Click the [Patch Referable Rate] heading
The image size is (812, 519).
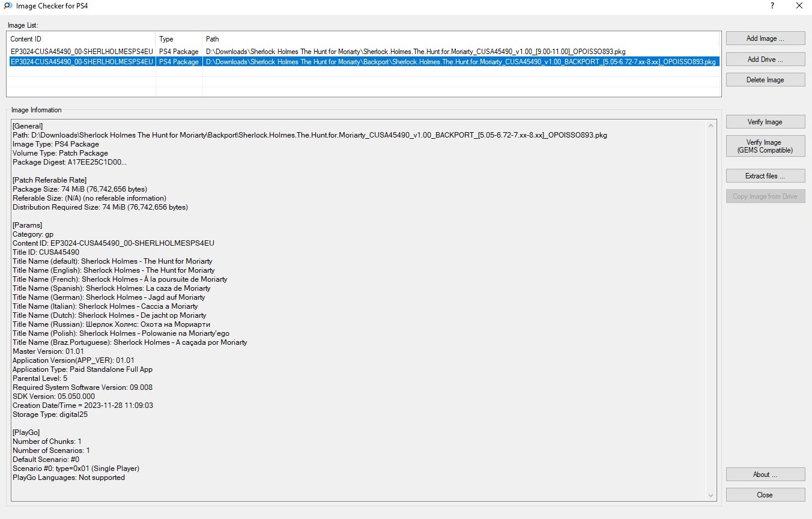(x=50, y=180)
